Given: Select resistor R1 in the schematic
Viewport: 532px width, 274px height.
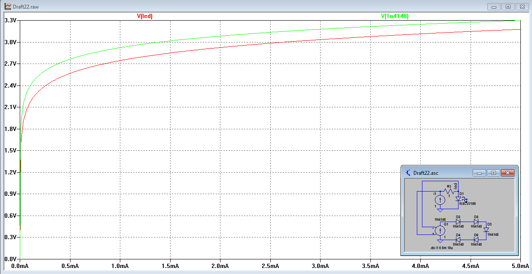Looking at the screenshot, I should [449, 191].
